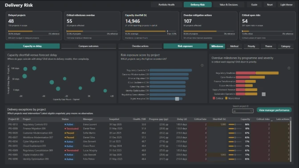Sort by the Late actions column header
This screenshot has width=299, height=168.
[x=283, y=119]
